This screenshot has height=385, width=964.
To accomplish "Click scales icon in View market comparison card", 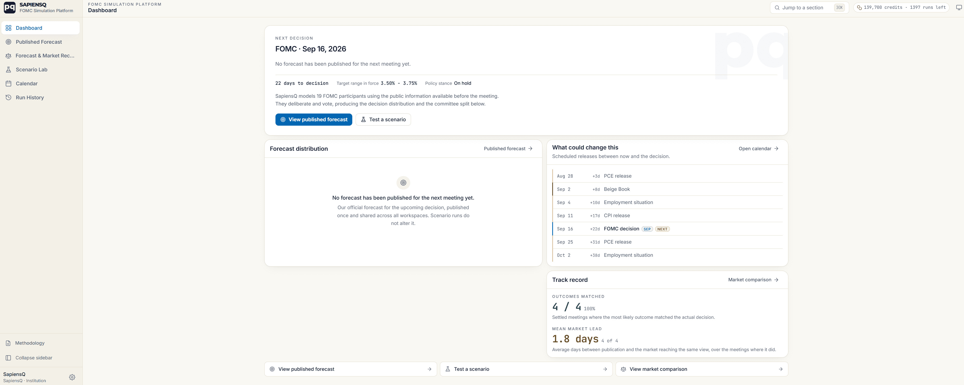I will [623, 369].
